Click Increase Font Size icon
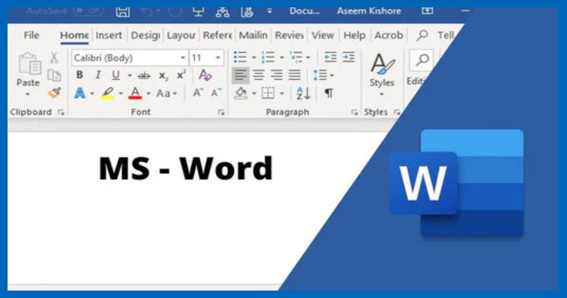567x298 pixels. (198, 93)
